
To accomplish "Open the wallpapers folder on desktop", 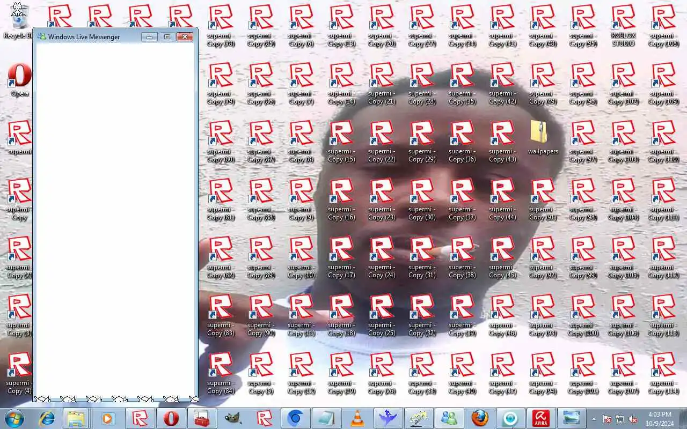I will [x=543, y=137].
